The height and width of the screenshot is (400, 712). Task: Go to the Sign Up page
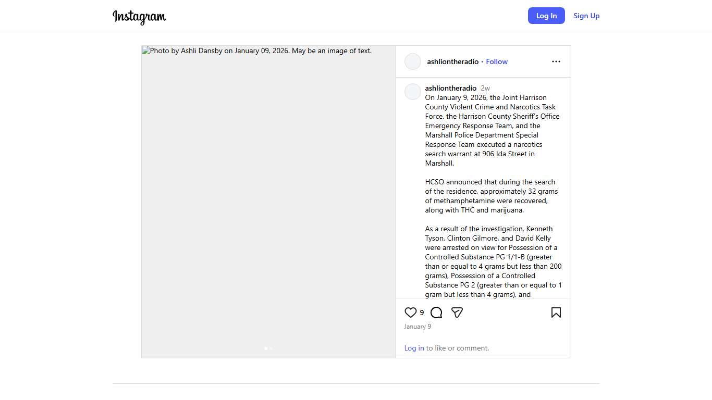pyautogui.click(x=586, y=16)
